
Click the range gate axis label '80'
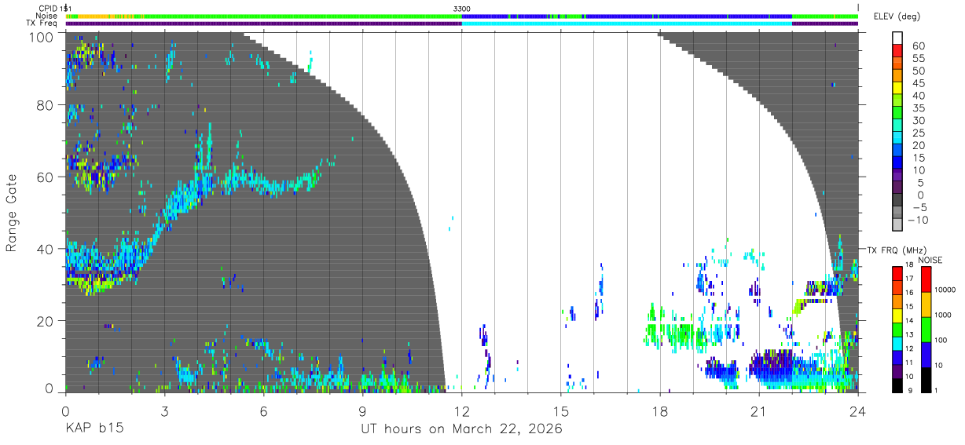tap(46, 105)
